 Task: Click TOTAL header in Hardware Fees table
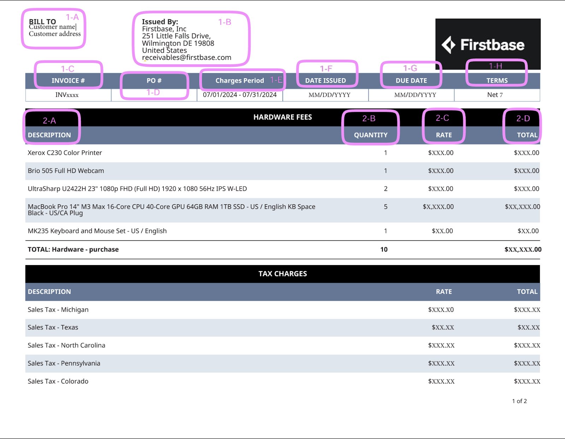[527, 135]
